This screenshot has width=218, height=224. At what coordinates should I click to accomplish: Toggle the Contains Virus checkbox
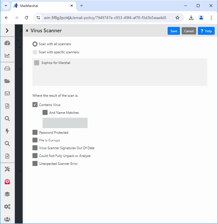pyautogui.click(x=35, y=105)
